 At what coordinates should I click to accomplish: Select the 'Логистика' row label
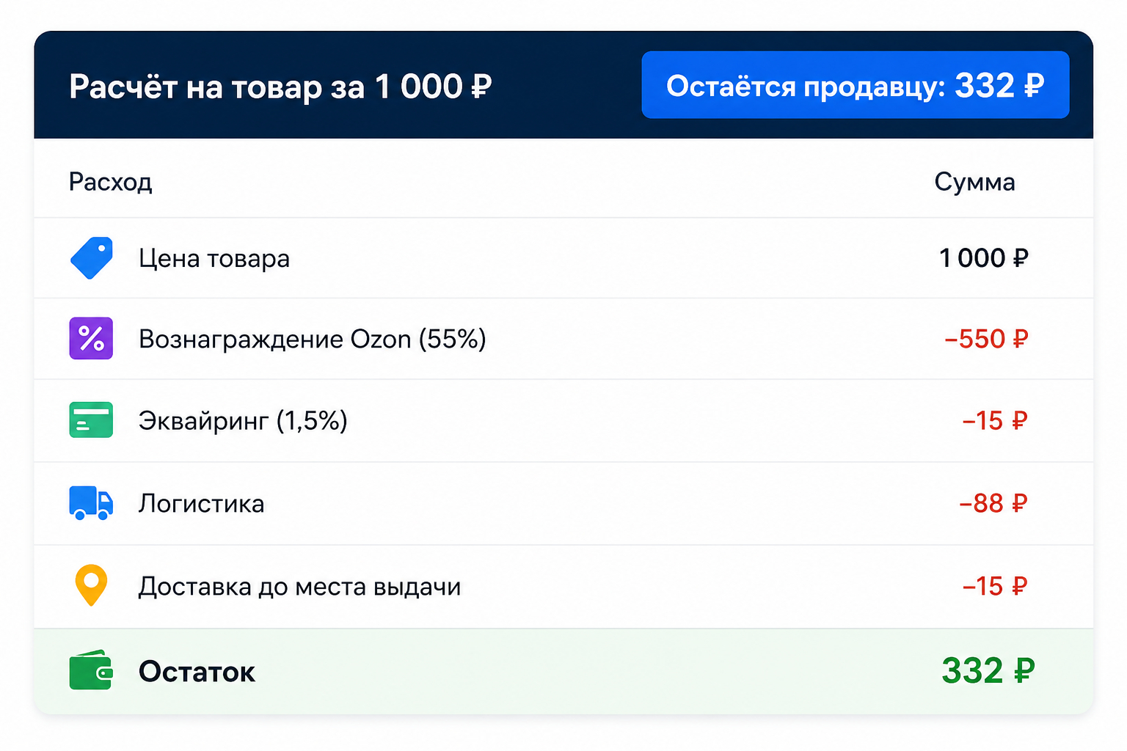tap(202, 504)
